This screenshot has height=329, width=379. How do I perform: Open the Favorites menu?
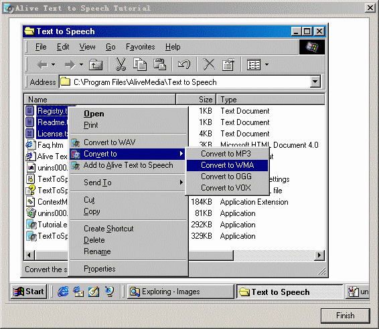(x=141, y=47)
